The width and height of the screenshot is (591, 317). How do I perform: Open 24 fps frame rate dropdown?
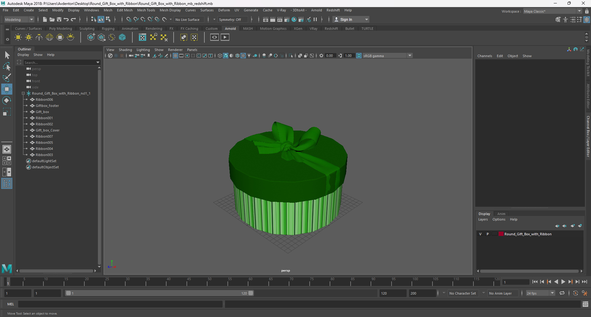point(540,293)
